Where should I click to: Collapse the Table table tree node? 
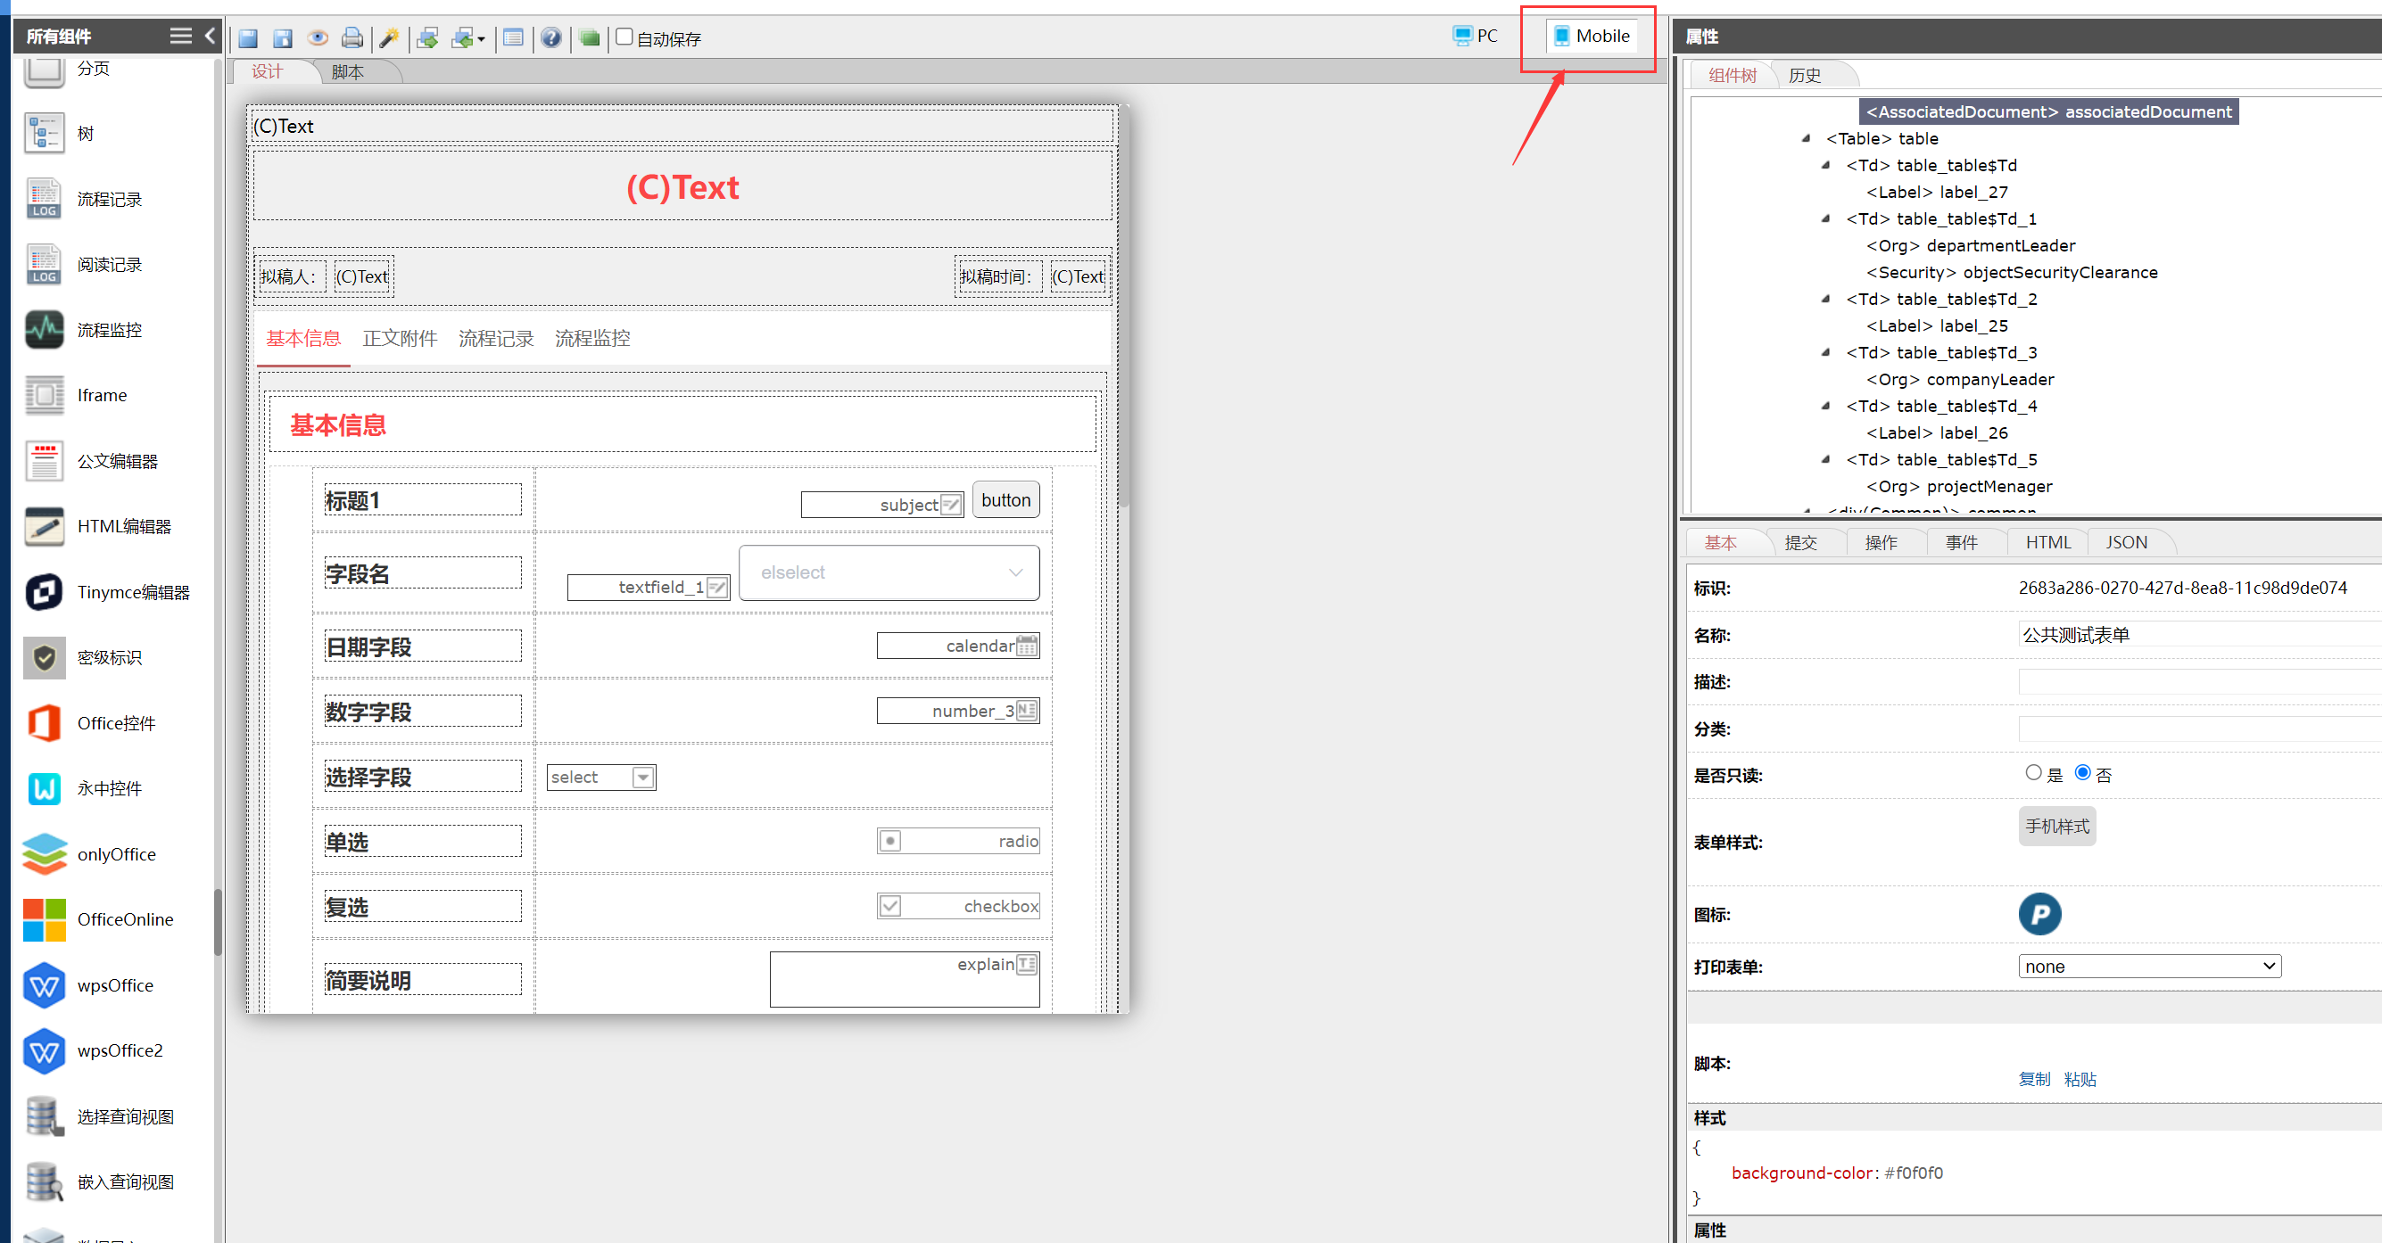[x=1806, y=138]
